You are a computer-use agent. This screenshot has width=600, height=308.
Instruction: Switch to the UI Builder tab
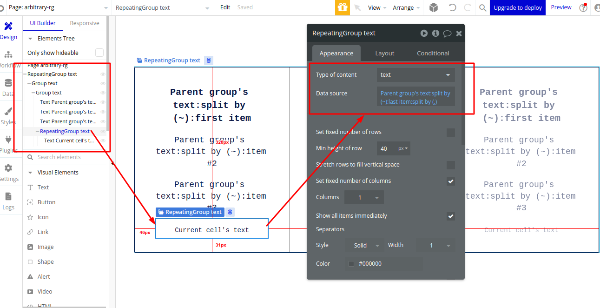43,23
